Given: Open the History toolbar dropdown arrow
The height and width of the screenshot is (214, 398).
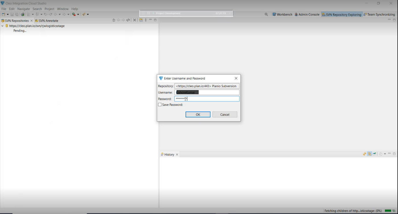Looking at the screenshot, I should (385, 154).
